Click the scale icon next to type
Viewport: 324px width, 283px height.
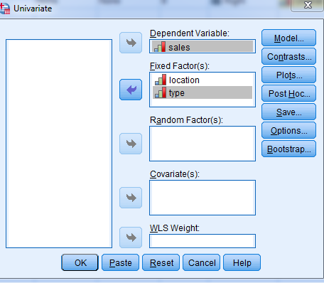pos(161,92)
